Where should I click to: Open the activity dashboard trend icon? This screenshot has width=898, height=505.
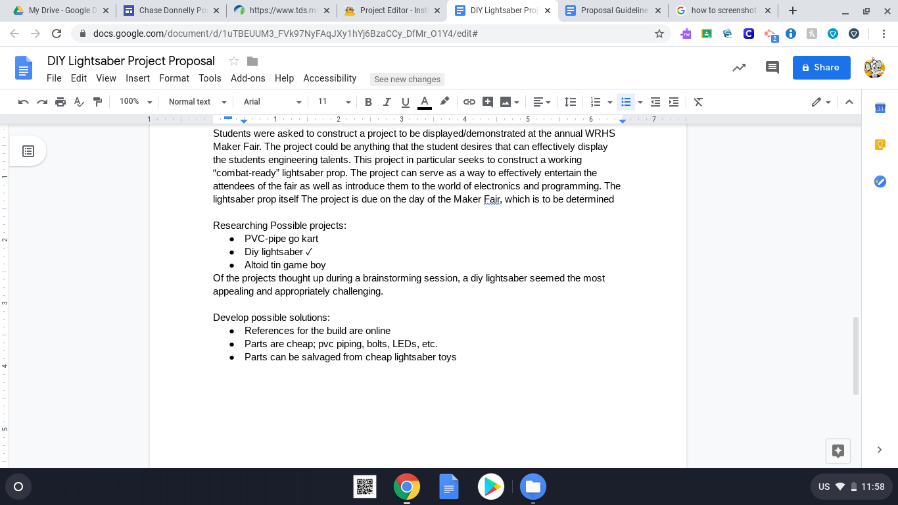tap(739, 67)
